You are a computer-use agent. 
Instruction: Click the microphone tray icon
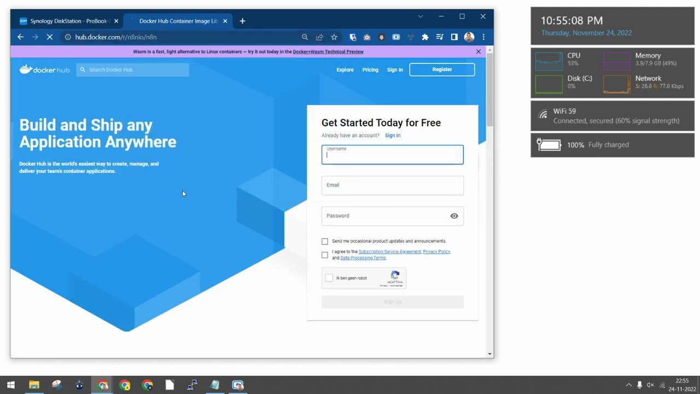point(639,385)
